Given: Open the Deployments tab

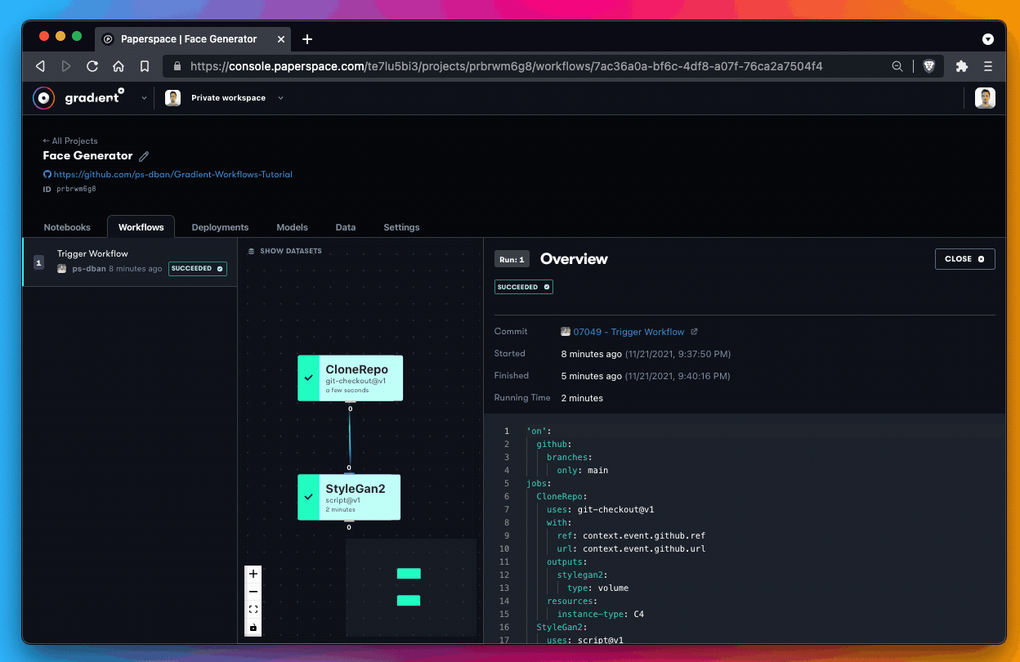Looking at the screenshot, I should [220, 227].
